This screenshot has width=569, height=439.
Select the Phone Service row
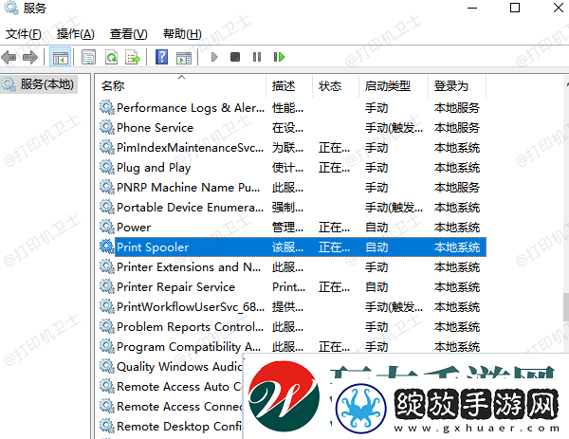(292, 128)
